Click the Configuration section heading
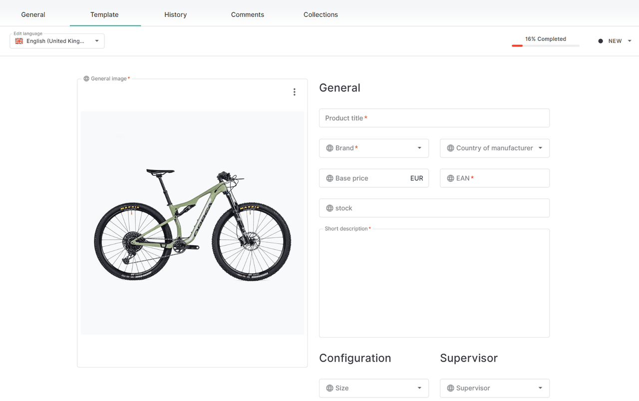 pos(355,358)
